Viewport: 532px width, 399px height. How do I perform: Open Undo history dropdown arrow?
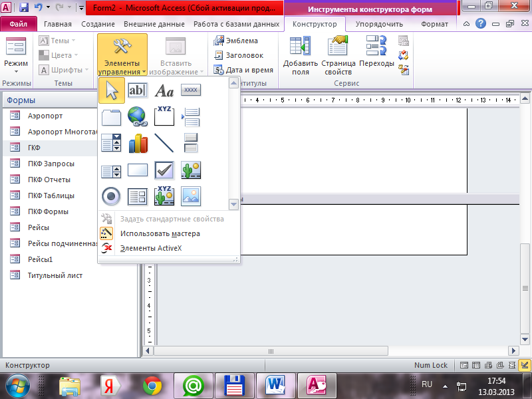[x=48, y=7]
